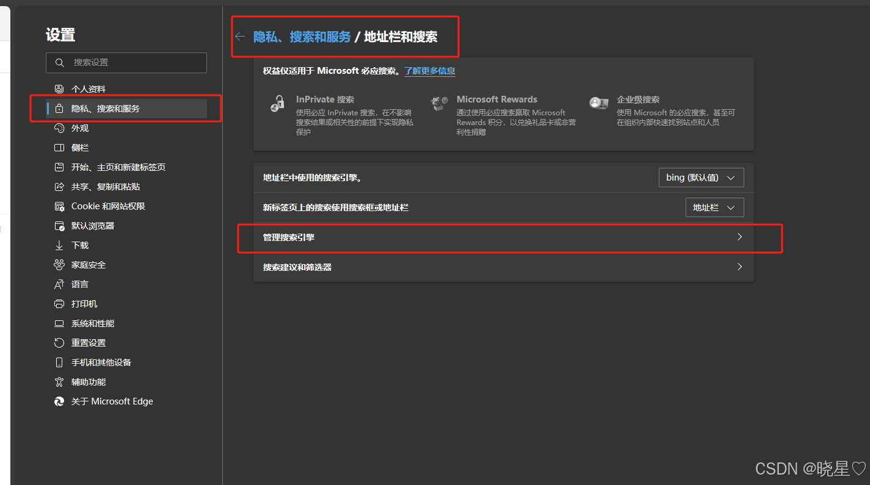Image resolution: width=870 pixels, height=485 pixels.
Task: Click the 搜索建议和筛选器 row label
Action: (x=297, y=267)
